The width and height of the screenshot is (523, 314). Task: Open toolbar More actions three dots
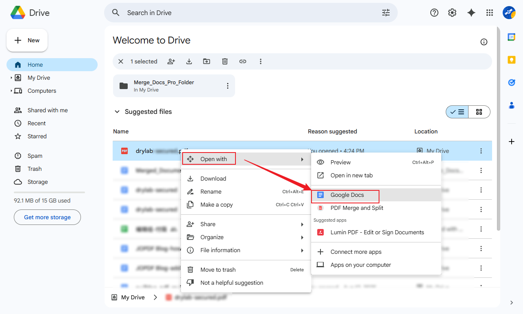[x=261, y=61]
